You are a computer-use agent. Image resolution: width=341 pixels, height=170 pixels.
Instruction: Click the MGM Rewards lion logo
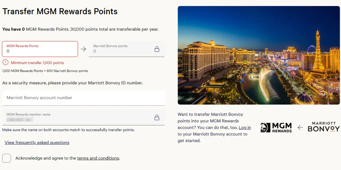tap(265, 128)
